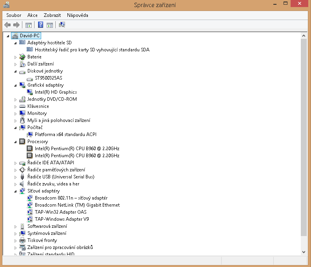
Task: Click the Softwarová zařízení icon
Action: click(22, 226)
